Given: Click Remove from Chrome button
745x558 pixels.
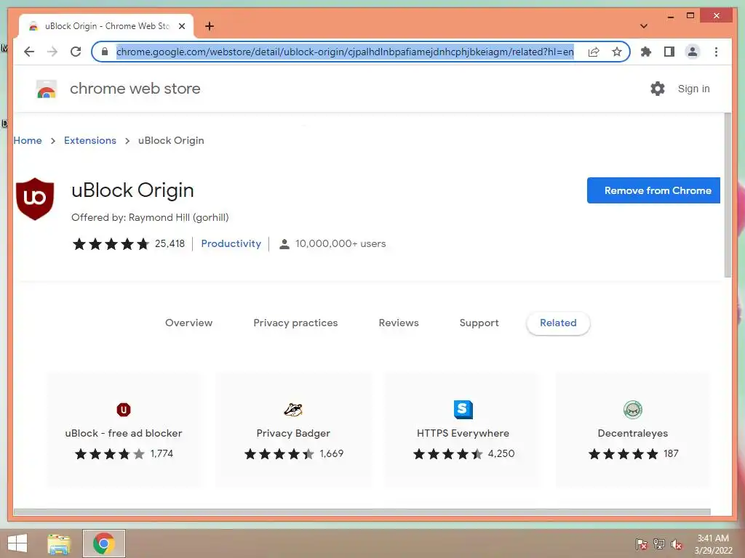Looking at the screenshot, I should pyautogui.click(x=654, y=190).
